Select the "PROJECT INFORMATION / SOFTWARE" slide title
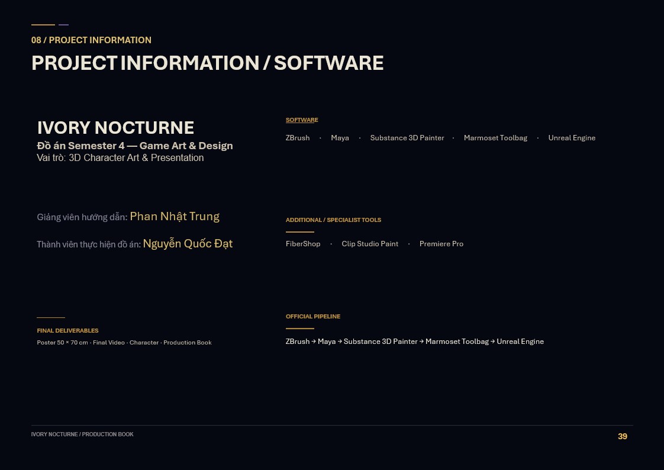Screen dimensions: 664x470 [x=208, y=63]
